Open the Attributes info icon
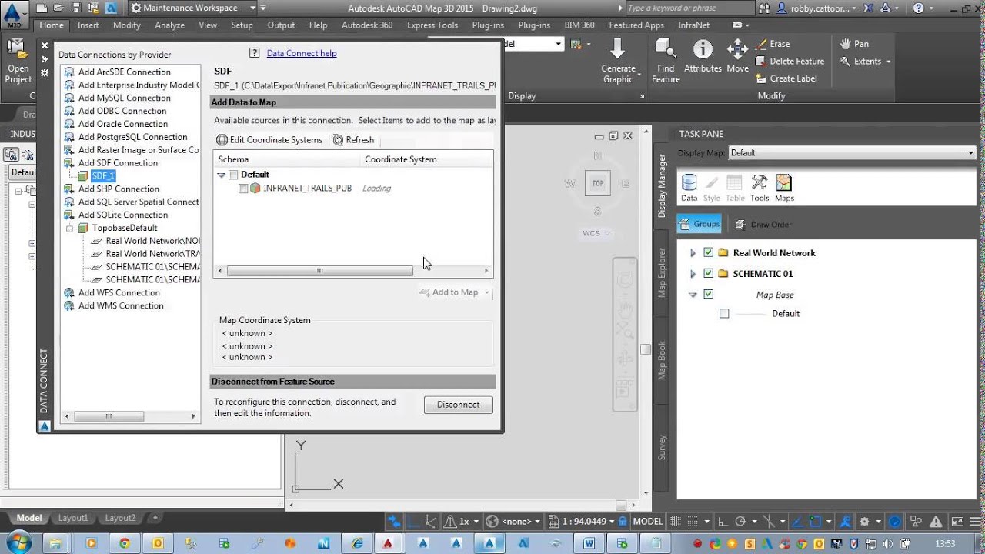The width and height of the screenshot is (985, 554). [x=703, y=49]
